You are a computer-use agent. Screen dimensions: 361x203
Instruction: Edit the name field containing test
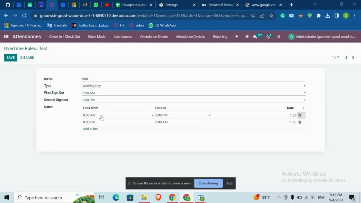click(x=194, y=79)
